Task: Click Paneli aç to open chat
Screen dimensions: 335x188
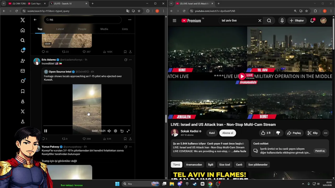Action: point(320,151)
